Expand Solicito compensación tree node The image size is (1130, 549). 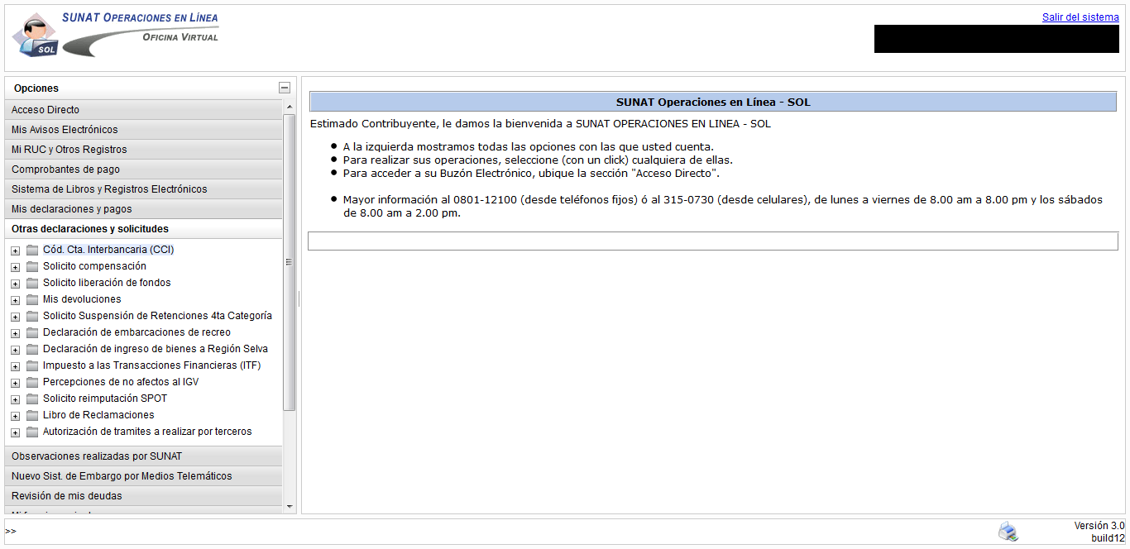pos(15,267)
